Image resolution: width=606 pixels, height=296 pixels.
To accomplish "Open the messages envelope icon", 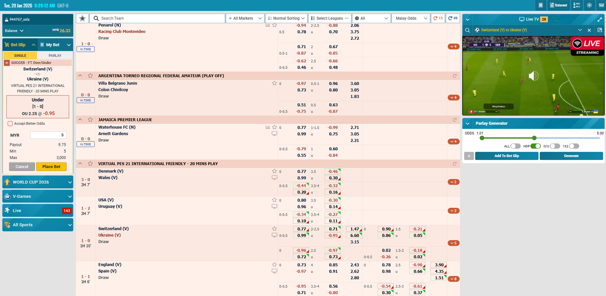I will coord(601,5).
